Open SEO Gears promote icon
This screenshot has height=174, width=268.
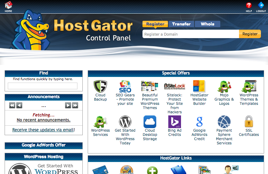tap(125, 86)
